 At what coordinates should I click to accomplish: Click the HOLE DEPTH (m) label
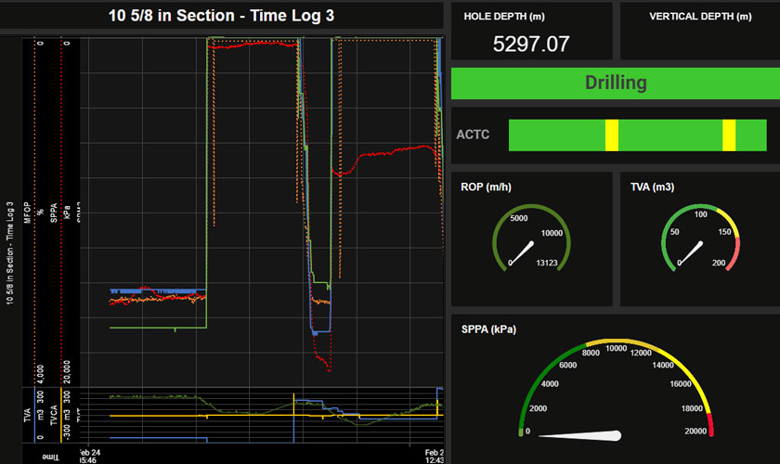click(x=504, y=17)
